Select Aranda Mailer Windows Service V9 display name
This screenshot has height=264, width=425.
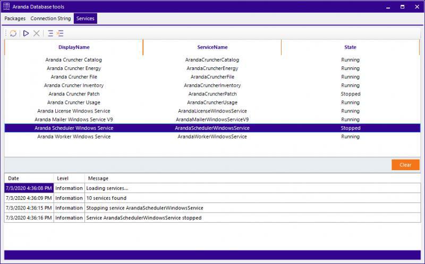(x=74, y=120)
